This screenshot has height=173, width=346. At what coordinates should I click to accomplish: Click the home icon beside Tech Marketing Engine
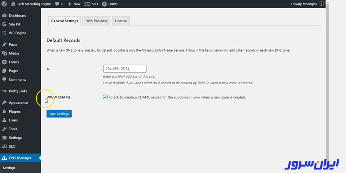13,4
